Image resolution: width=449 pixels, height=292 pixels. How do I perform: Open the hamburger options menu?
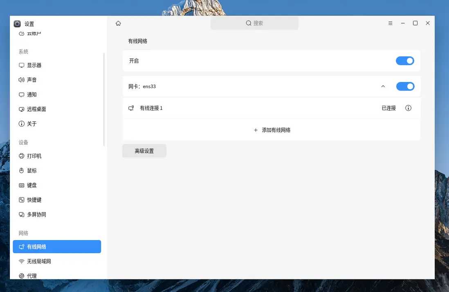tap(390, 23)
